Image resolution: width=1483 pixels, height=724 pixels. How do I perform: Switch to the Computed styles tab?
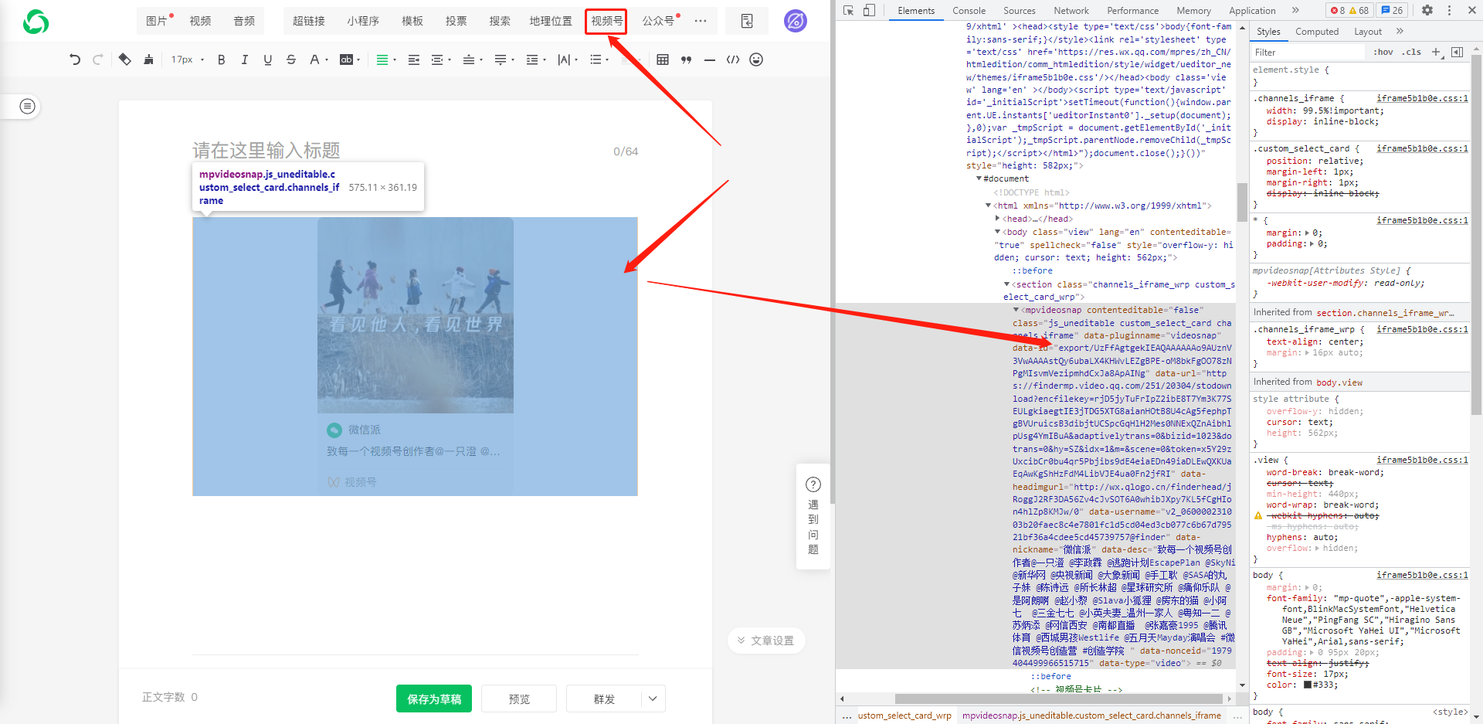pyautogui.click(x=1317, y=31)
